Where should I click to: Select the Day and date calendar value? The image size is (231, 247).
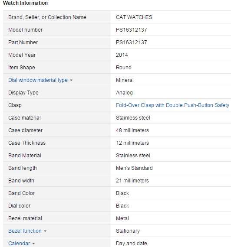click(x=132, y=244)
